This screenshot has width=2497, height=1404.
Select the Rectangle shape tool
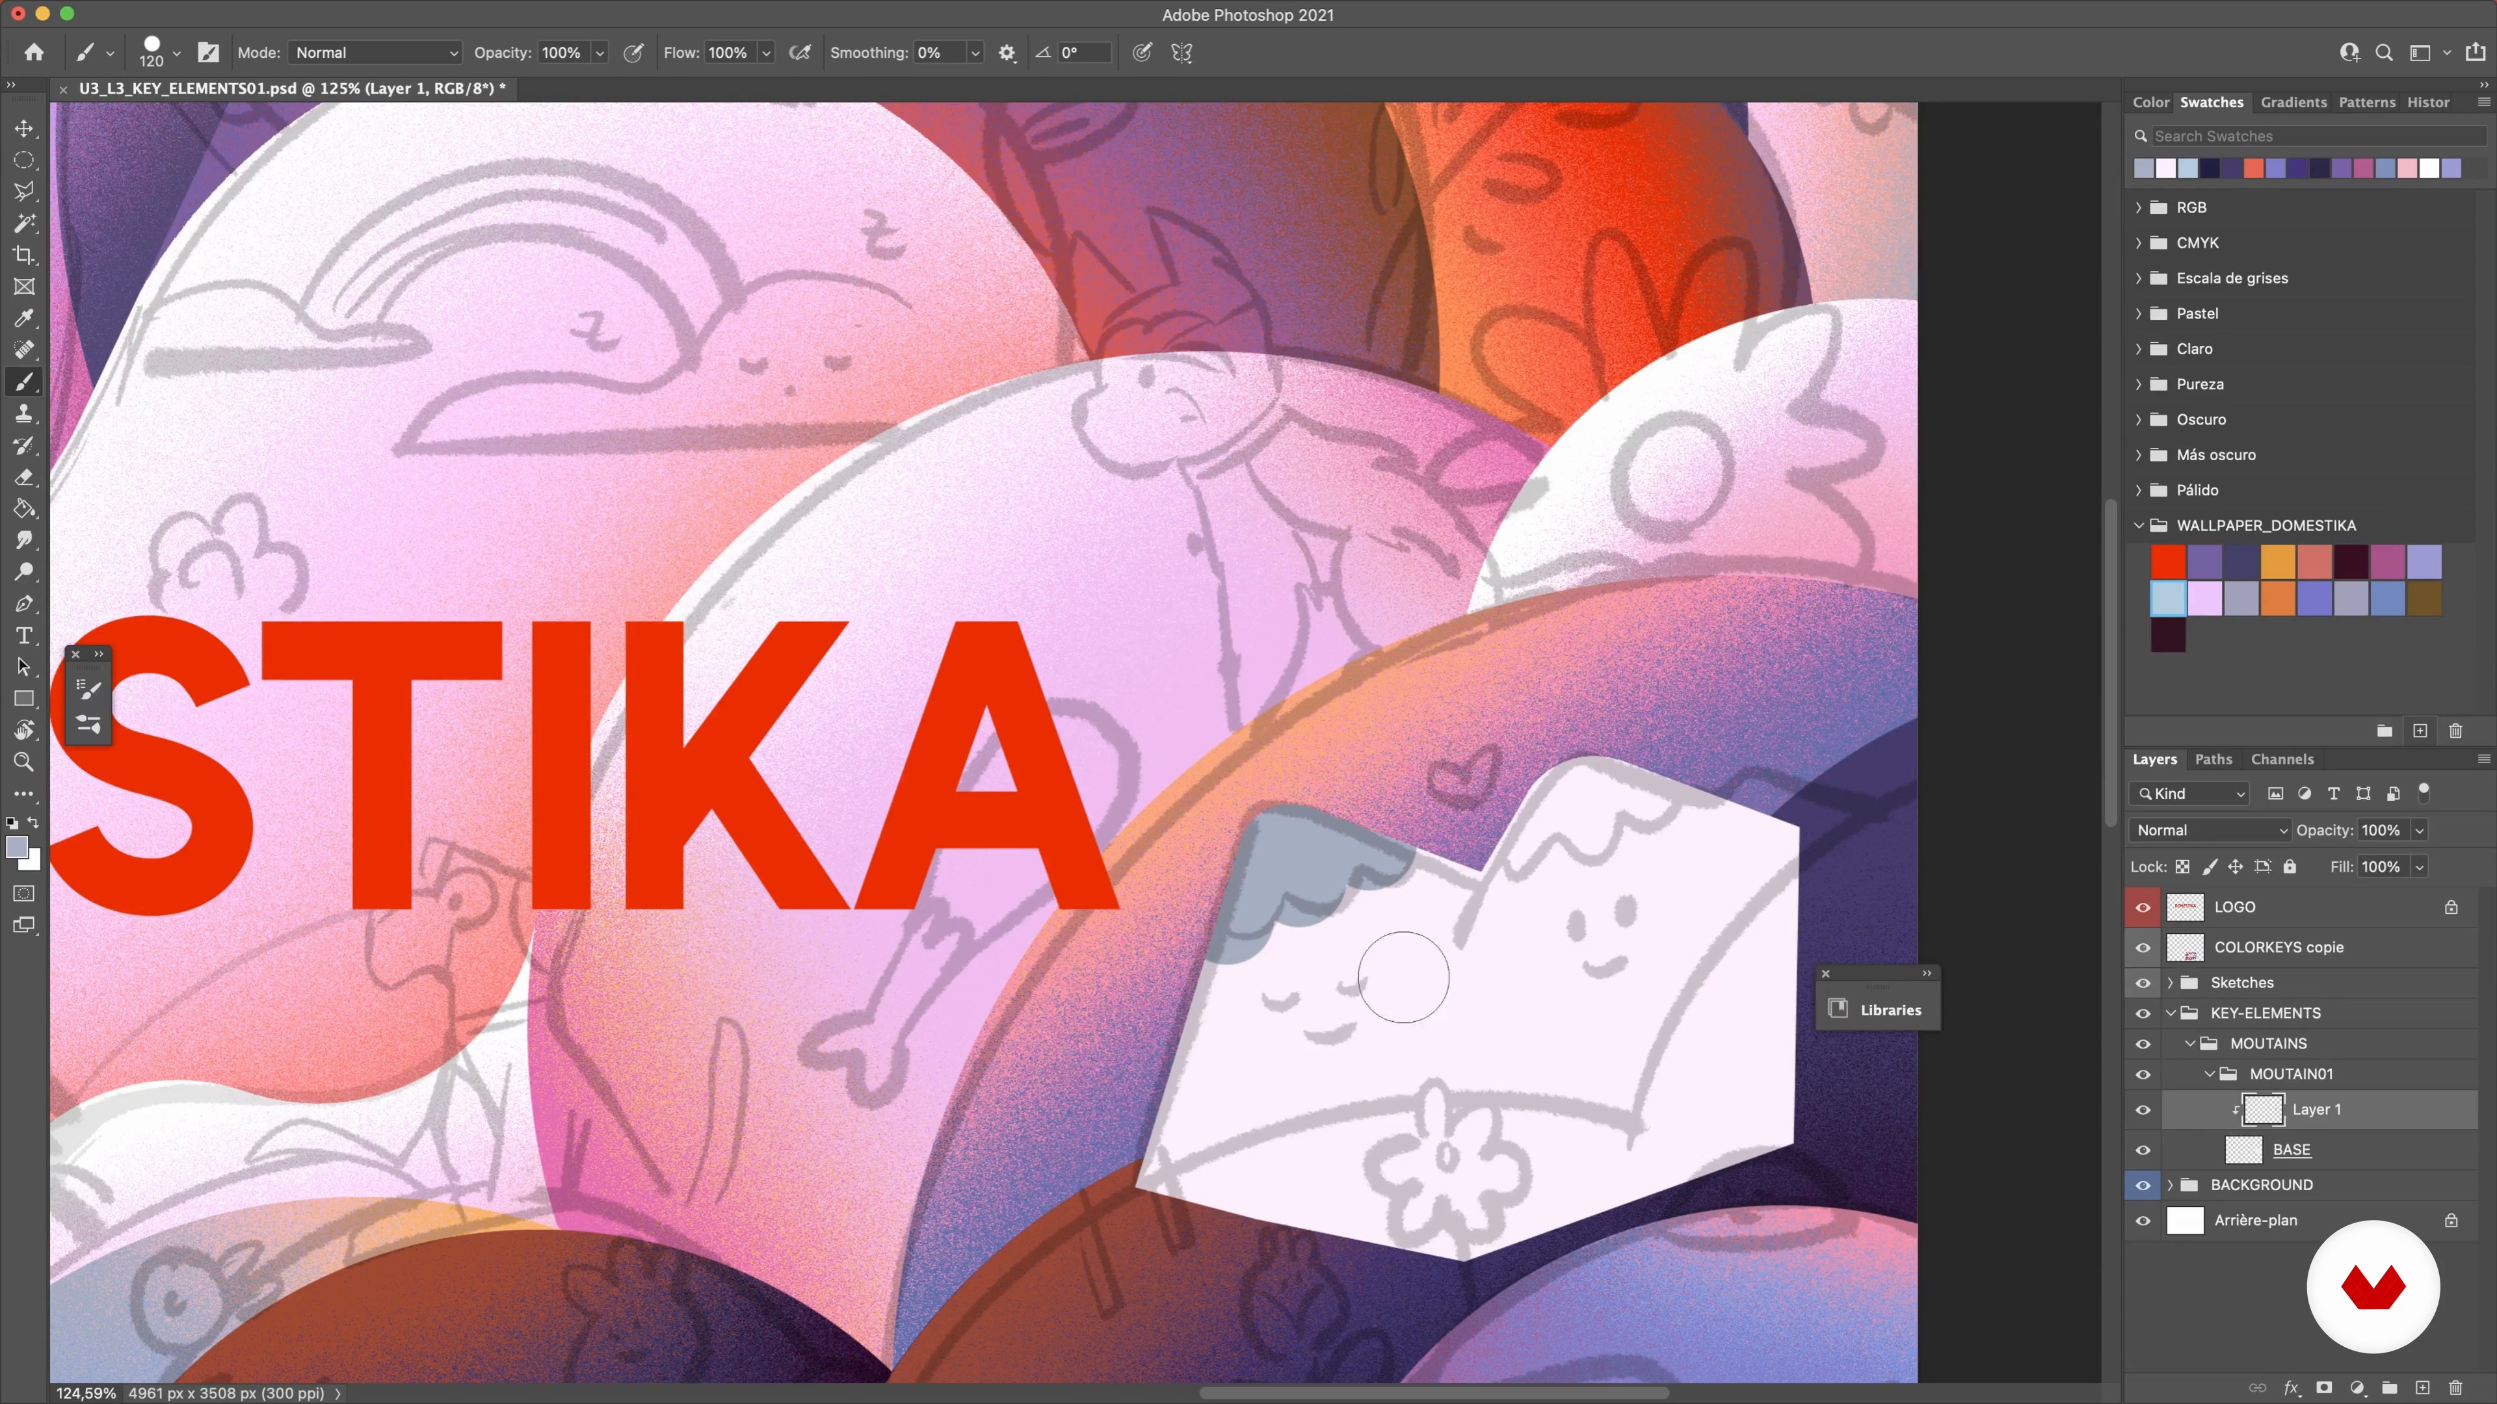(x=23, y=699)
